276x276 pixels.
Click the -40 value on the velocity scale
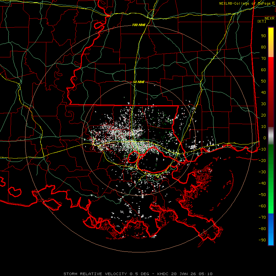click(262, 183)
